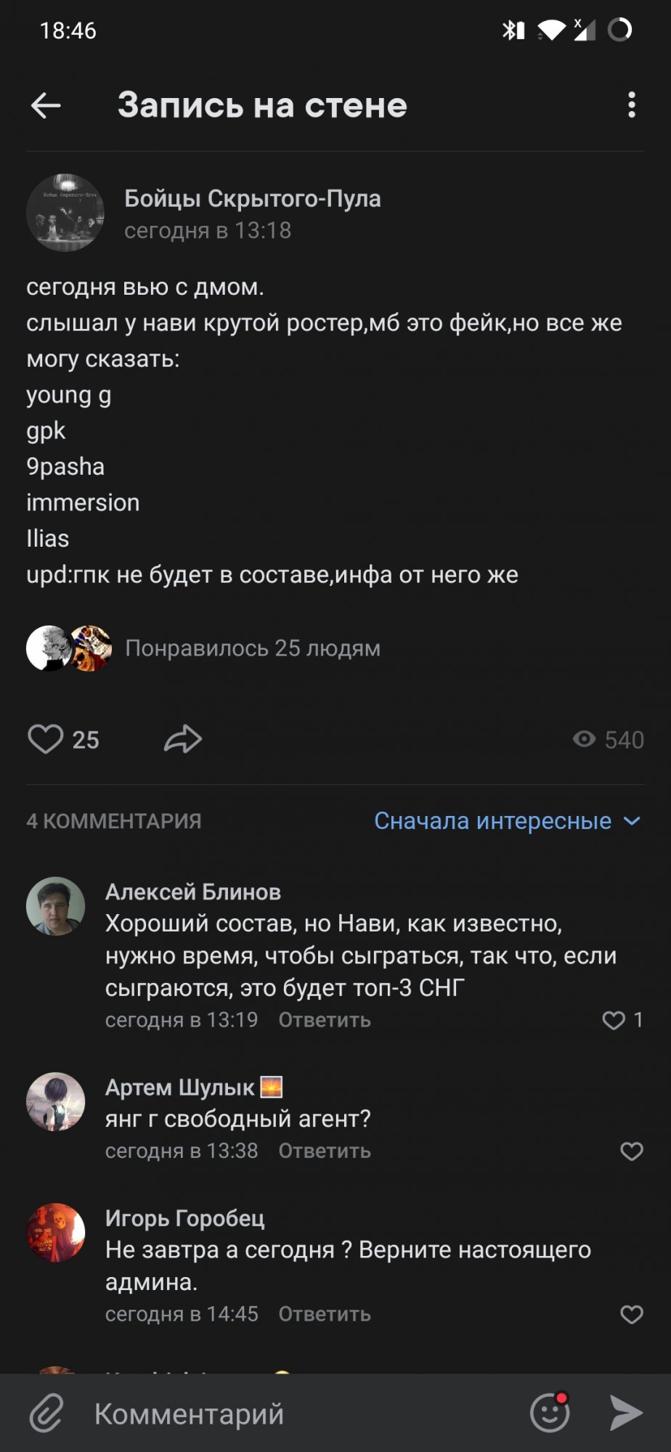671x1452 pixels.
Task: Open the Бойцы Скрытого-Пула group avatar
Action: (65, 212)
